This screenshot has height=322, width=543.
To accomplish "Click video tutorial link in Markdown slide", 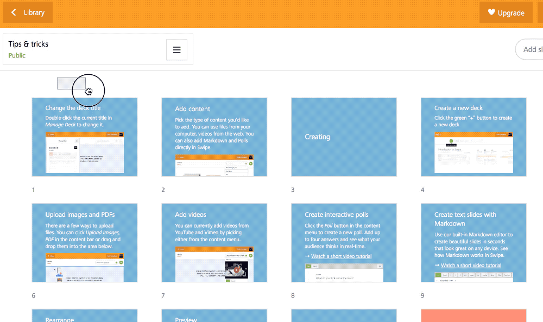I will tap(471, 266).
